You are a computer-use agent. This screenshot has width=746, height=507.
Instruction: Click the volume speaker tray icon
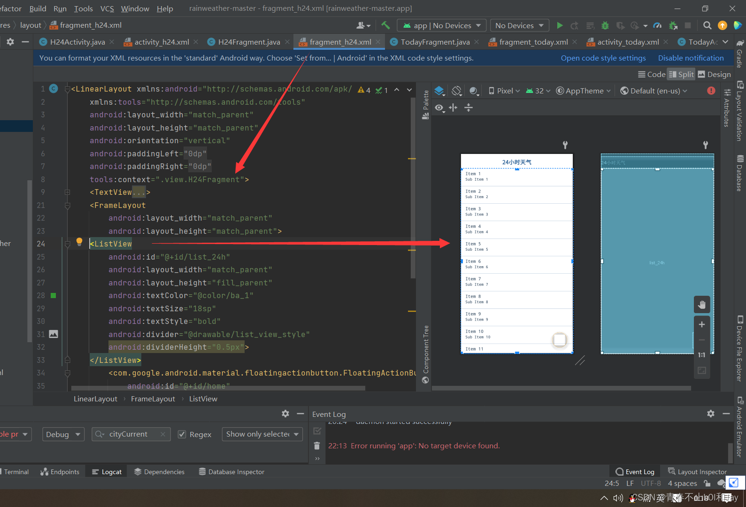[x=618, y=498]
